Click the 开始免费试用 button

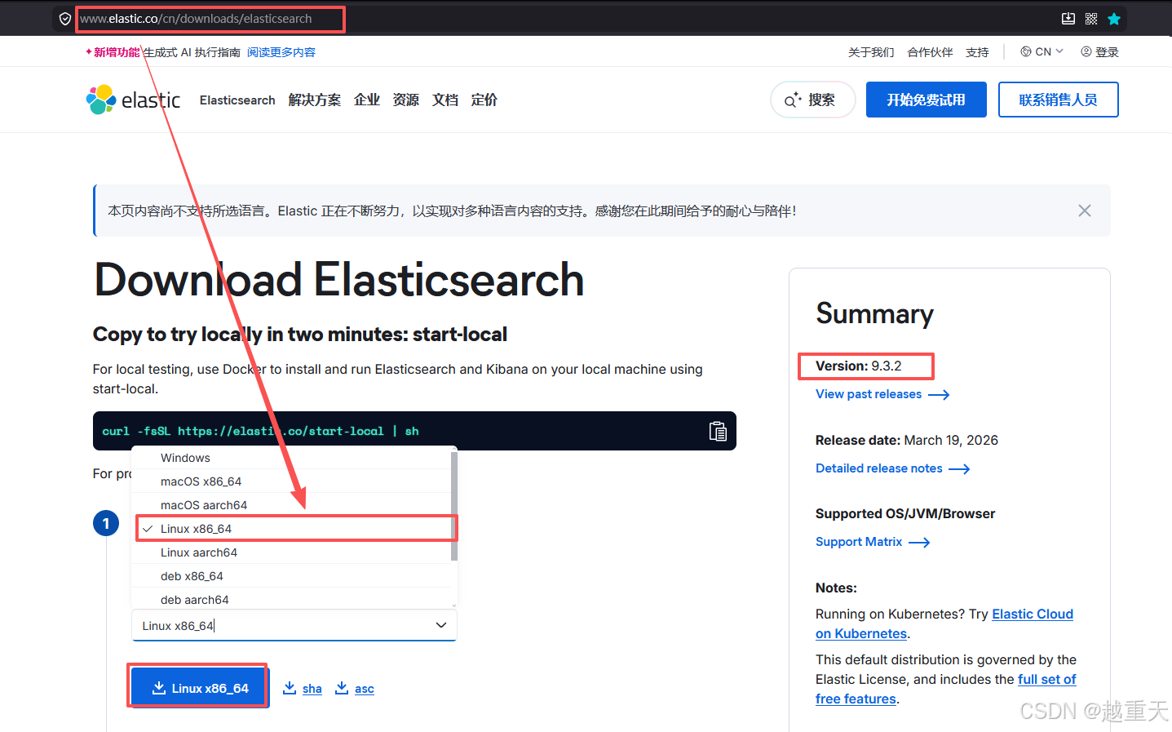pyautogui.click(x=927, y=100)
